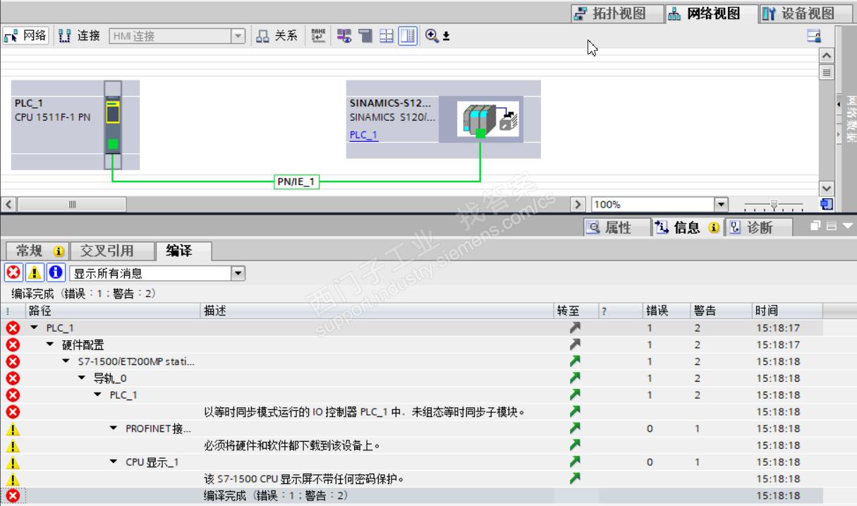This screenshot has height=506, width=857.
Task: Open the zoom percentage dropdown arrow
Action: [721, 205]
